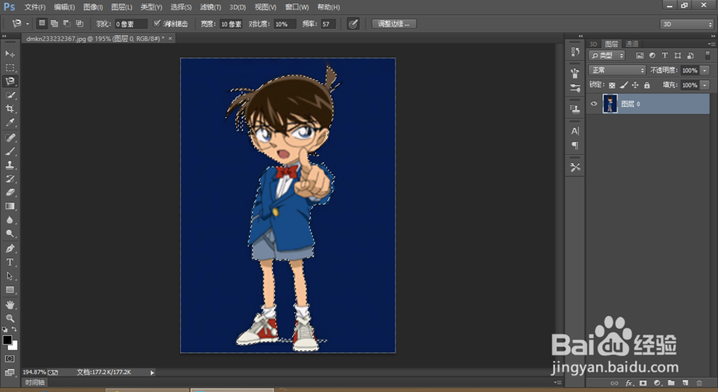This screenshot has height=392, width=718.
Task: Enable Subtract from selection mode
Action: 67,24
